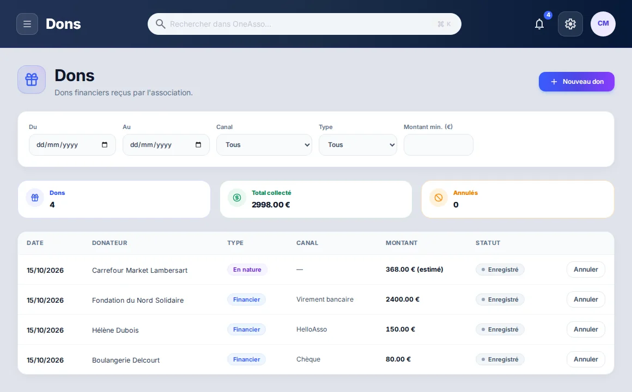Cancel the Fondation du Nord Solidaire donation
The width and height of the screenshot is (632, 392).
point(586,299)
